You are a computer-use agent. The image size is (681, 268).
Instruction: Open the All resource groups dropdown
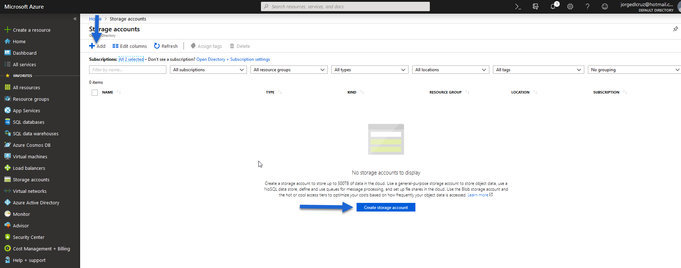pos(289,70)
